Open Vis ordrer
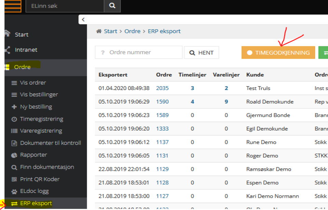Image resolution: width=328 pixels, height=210 pixels. (33, 82)
